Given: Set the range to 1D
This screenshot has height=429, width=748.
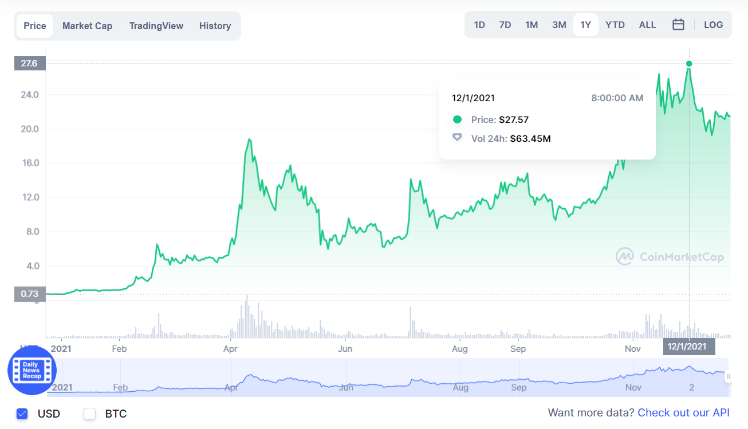Looking at the screenshot, I should tap(479, 25).
